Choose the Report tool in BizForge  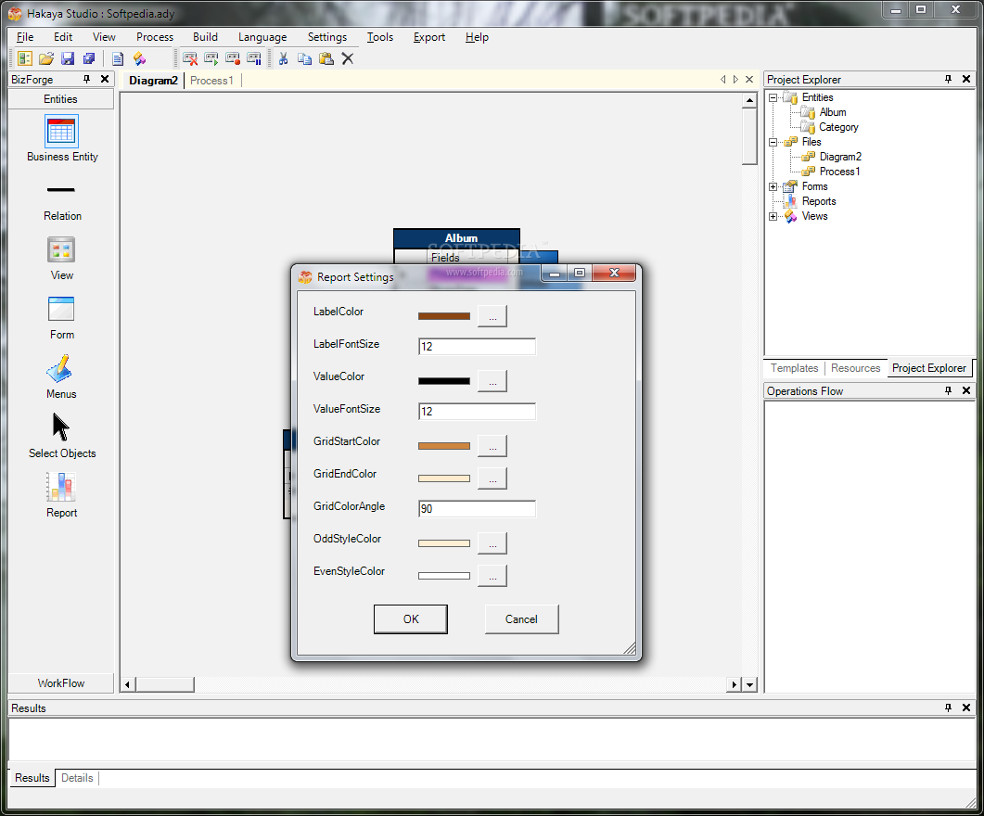click(x=61, y=488)
